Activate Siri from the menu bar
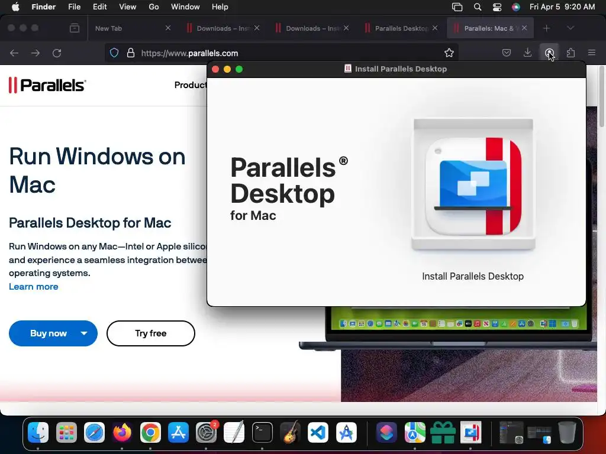 (516, 7)
